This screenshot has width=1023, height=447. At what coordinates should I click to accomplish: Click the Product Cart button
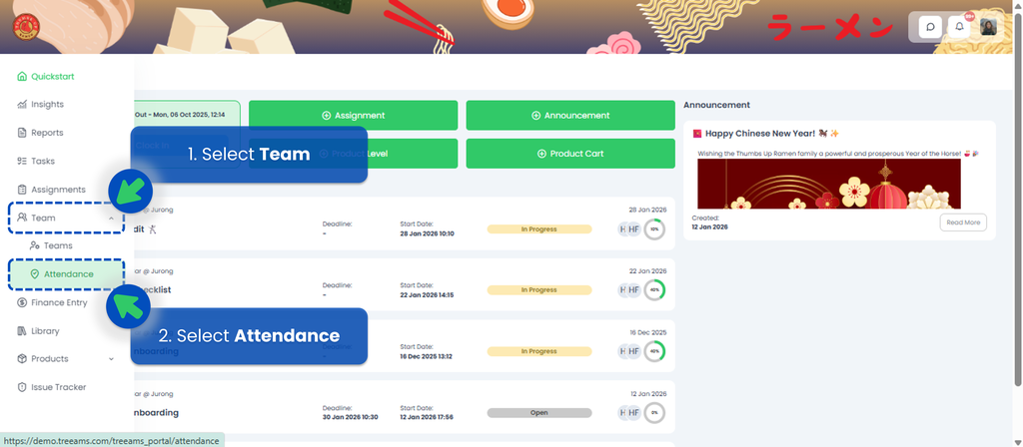(570, 154)
